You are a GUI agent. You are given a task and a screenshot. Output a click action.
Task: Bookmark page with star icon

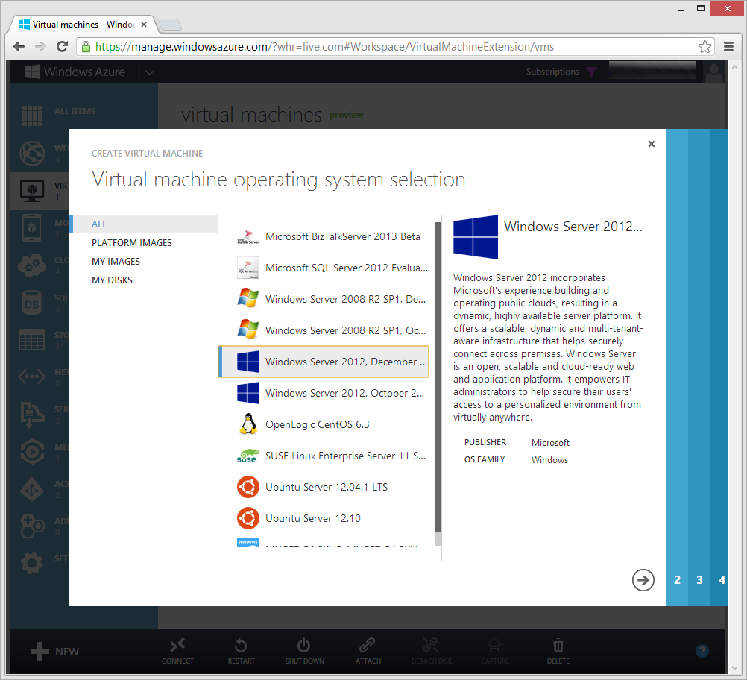coord(705,47)
